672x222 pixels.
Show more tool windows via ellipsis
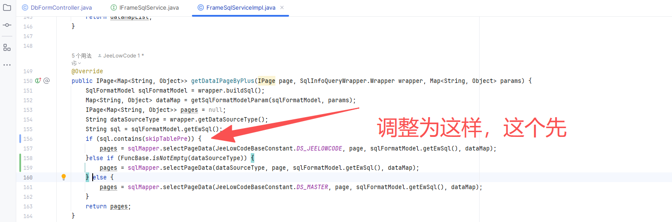(7, 65)
